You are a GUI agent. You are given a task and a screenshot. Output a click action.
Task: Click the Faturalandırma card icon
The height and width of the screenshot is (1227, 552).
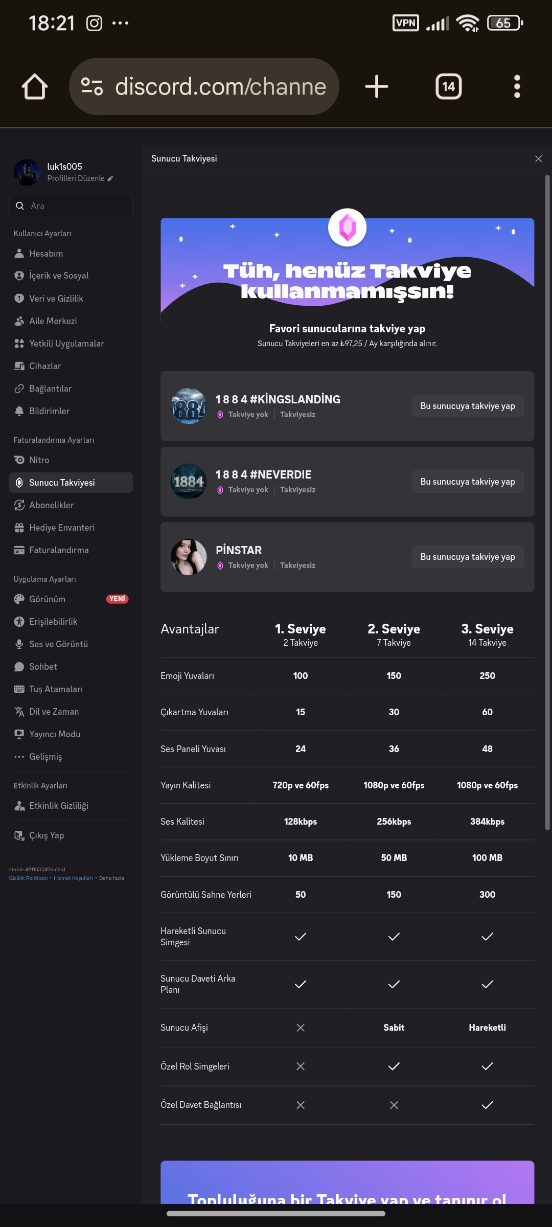[x=19, y=550]
